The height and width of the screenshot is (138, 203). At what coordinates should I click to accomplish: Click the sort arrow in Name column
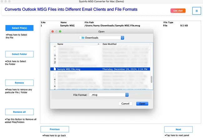pyautogui.click(x=99, y=44)
